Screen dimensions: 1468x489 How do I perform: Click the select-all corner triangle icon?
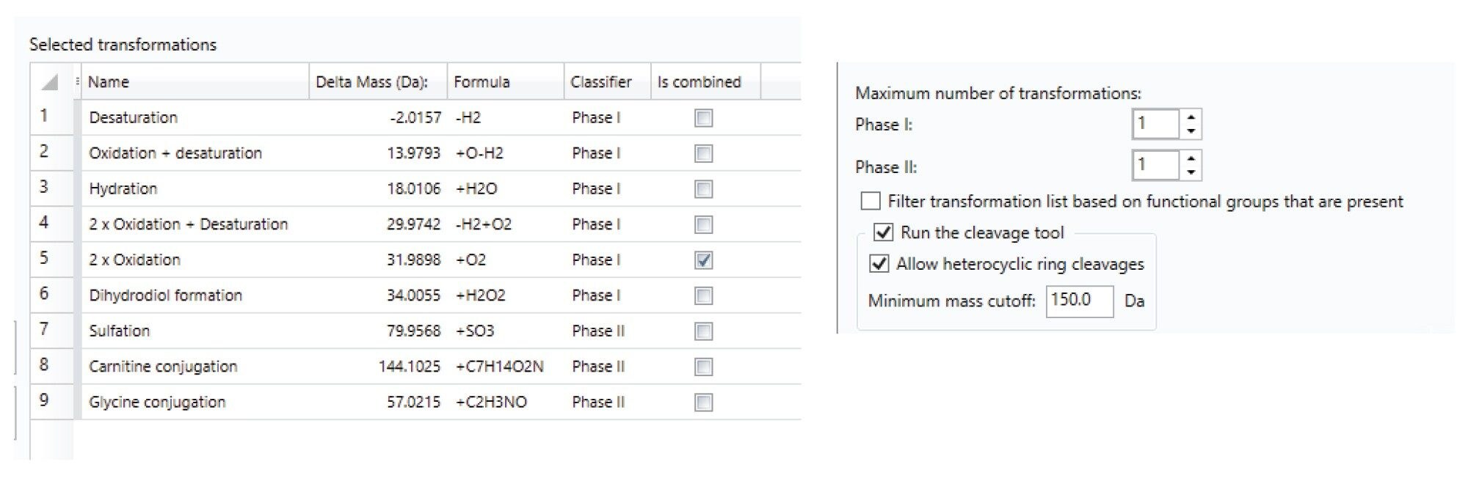[x=50, y=82]
